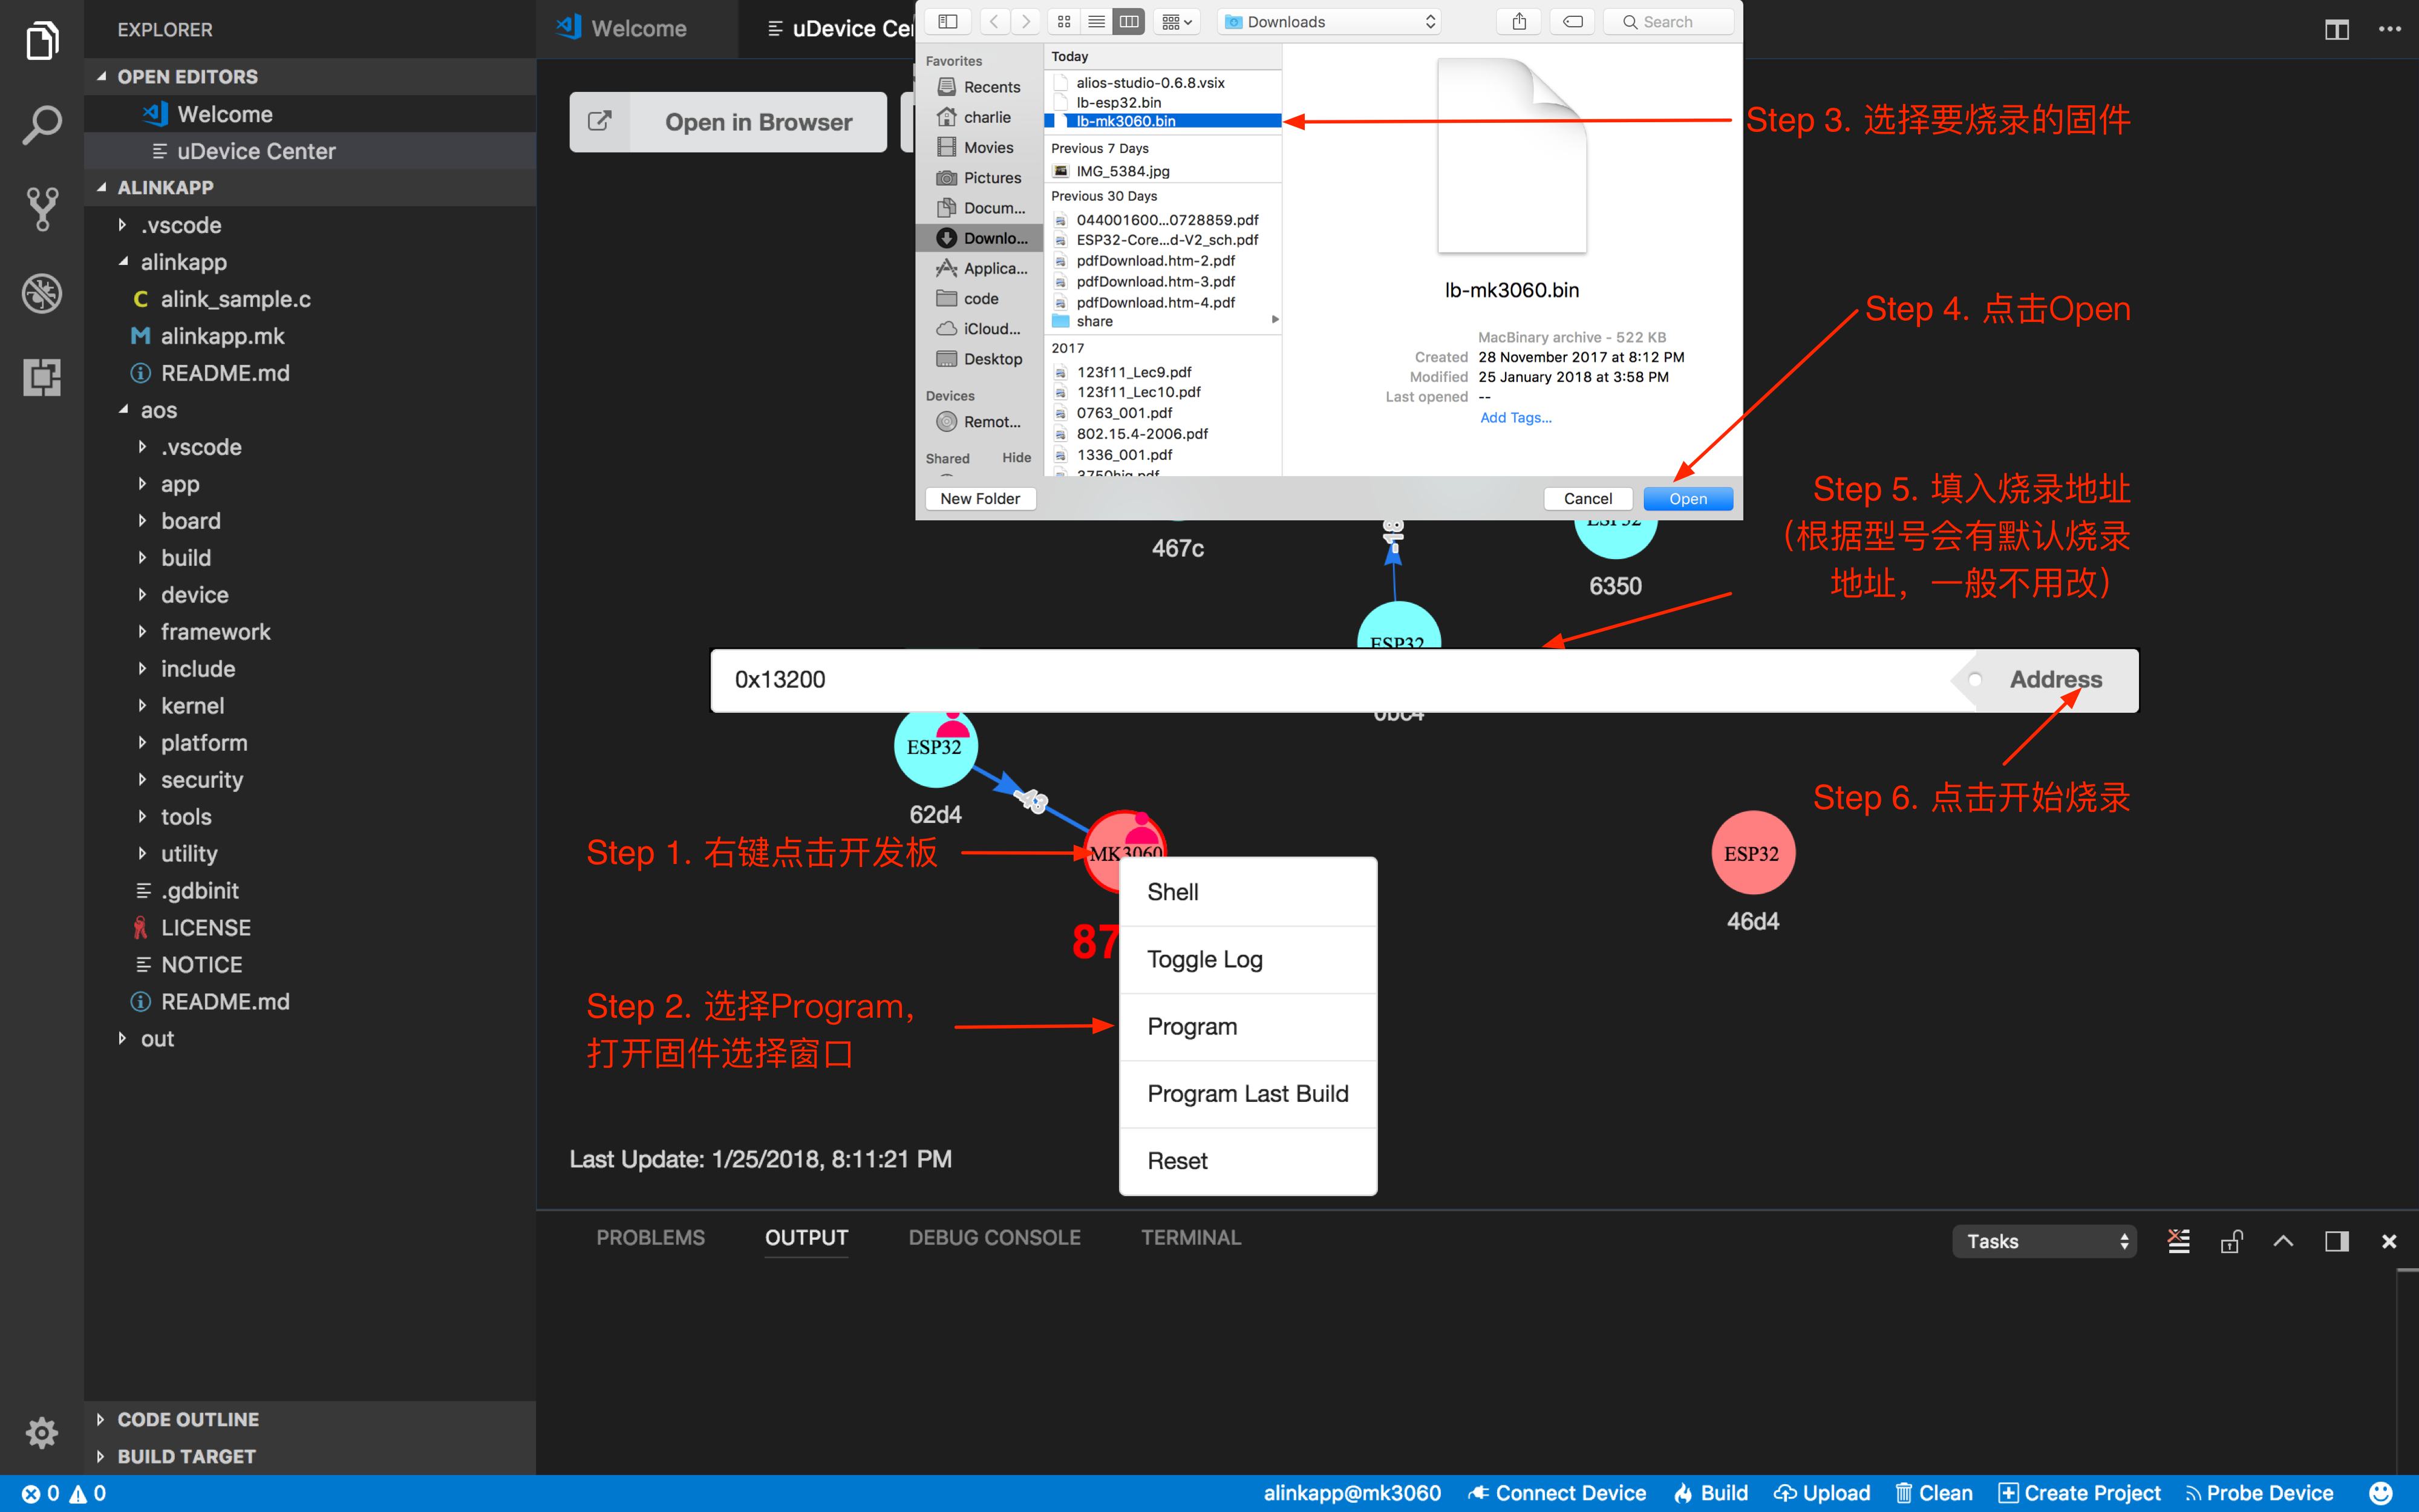Click alinkapp@mk3060 build target in status bar
2419x1512 pixels.
1353,1493
